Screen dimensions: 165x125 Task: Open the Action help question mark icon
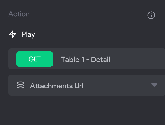click(151, 15)
